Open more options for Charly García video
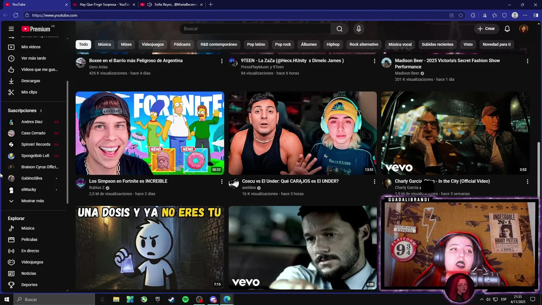This screenshot has width=542, height=305. 527,181
